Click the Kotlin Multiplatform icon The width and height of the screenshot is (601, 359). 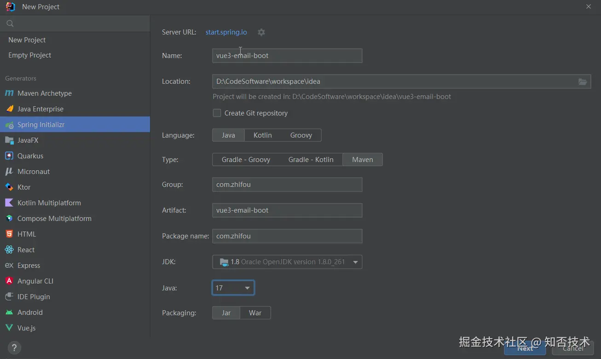(x=9, y=203)
